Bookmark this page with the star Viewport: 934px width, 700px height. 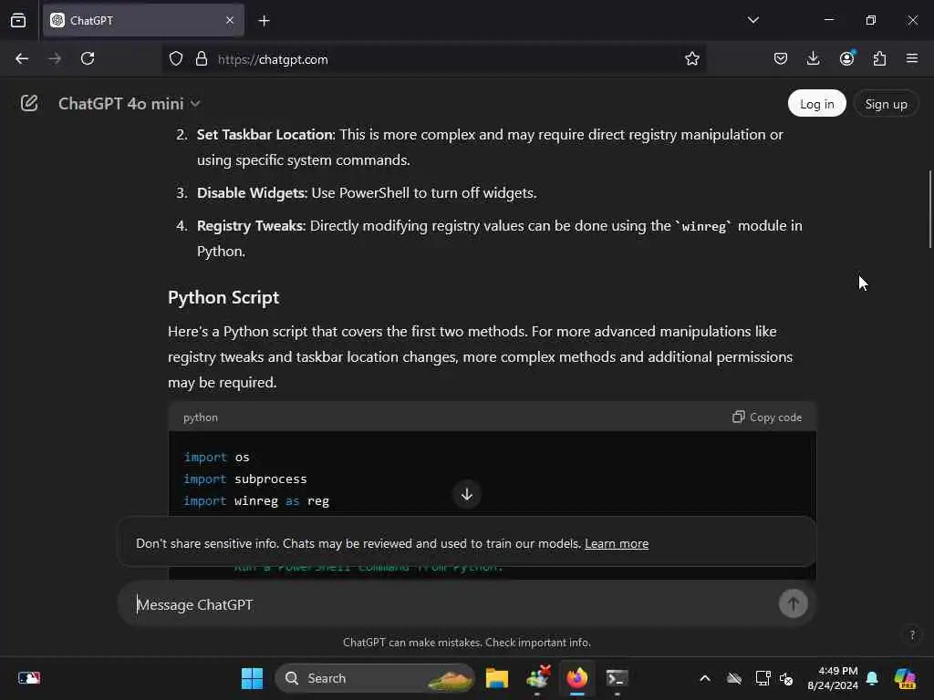[691, 59]
